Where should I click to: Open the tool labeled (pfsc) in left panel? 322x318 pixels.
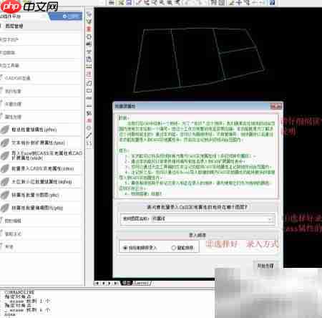(40, 195)
